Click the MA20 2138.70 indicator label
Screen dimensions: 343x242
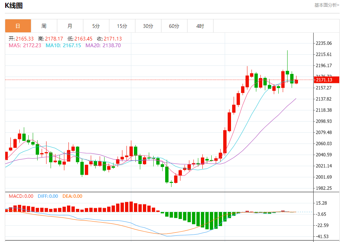[103, 45]
